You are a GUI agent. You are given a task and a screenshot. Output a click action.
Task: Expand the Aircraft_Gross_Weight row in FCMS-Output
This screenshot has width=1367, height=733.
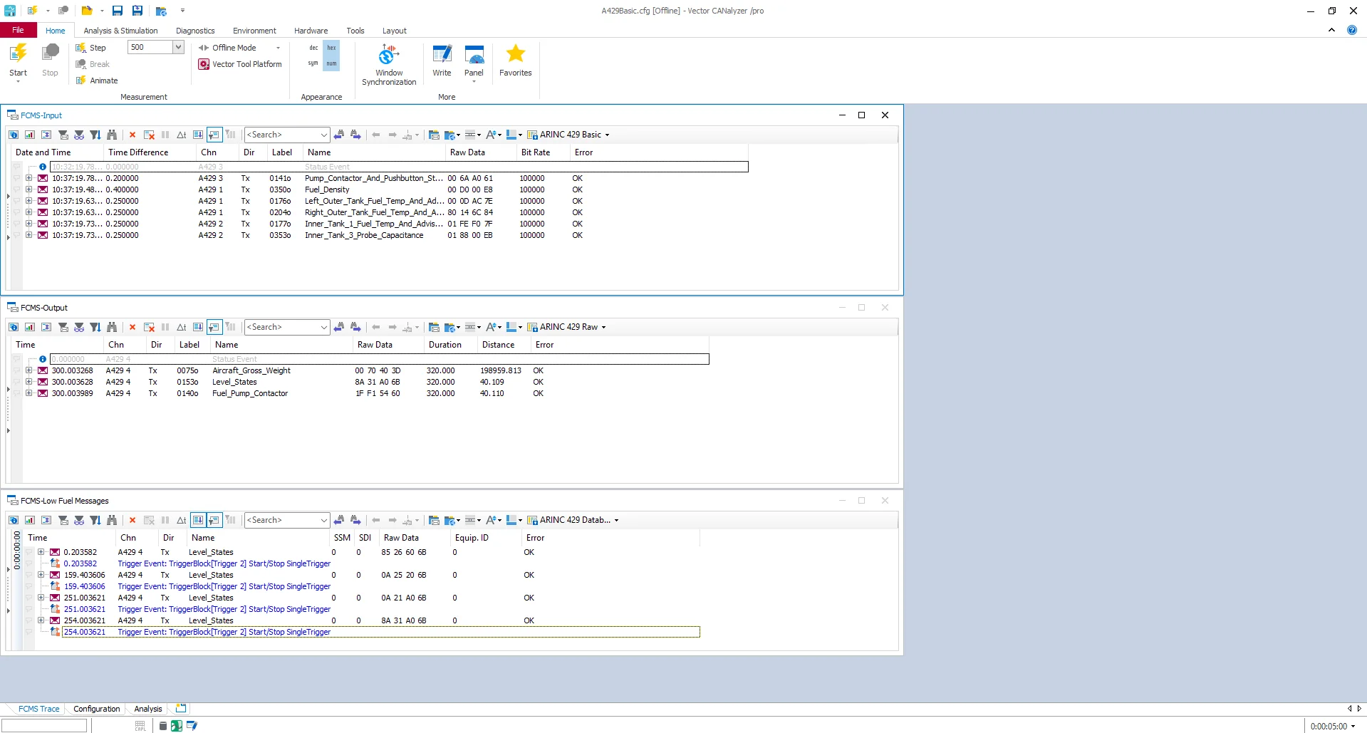[29, 370]
